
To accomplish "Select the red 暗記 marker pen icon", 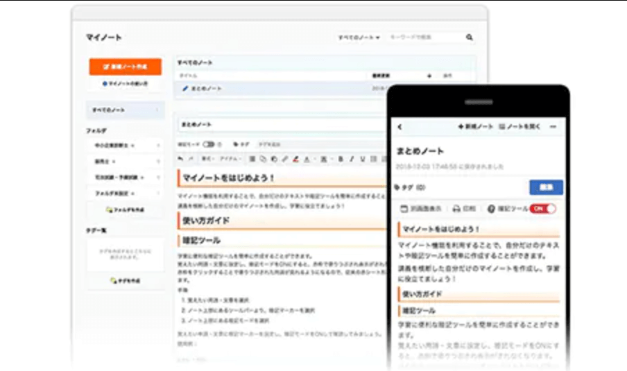I will [295, 159].
